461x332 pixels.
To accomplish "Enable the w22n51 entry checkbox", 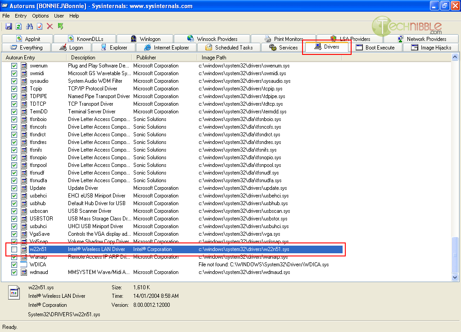I will pyautogui.click(x=14, y=249).
